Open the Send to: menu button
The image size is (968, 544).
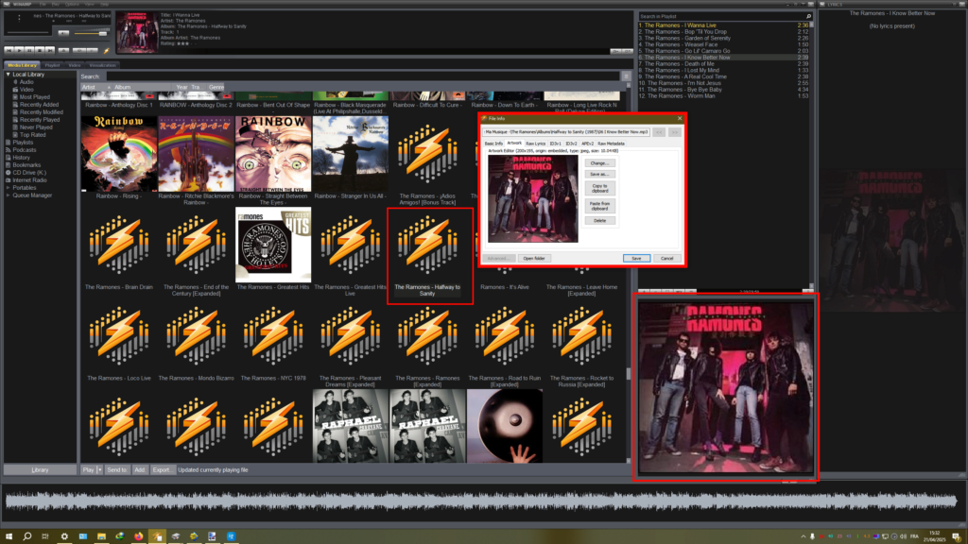coord(116,470)
